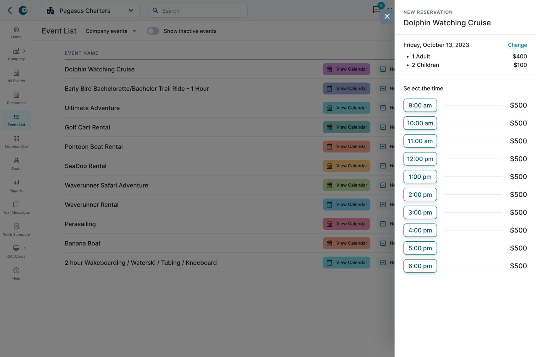Image resolution: width=536 pixels, height=357 pixels.
Task: Open the Resources section in sidebar
Action: pyautogui.click(x=16, y=98)
